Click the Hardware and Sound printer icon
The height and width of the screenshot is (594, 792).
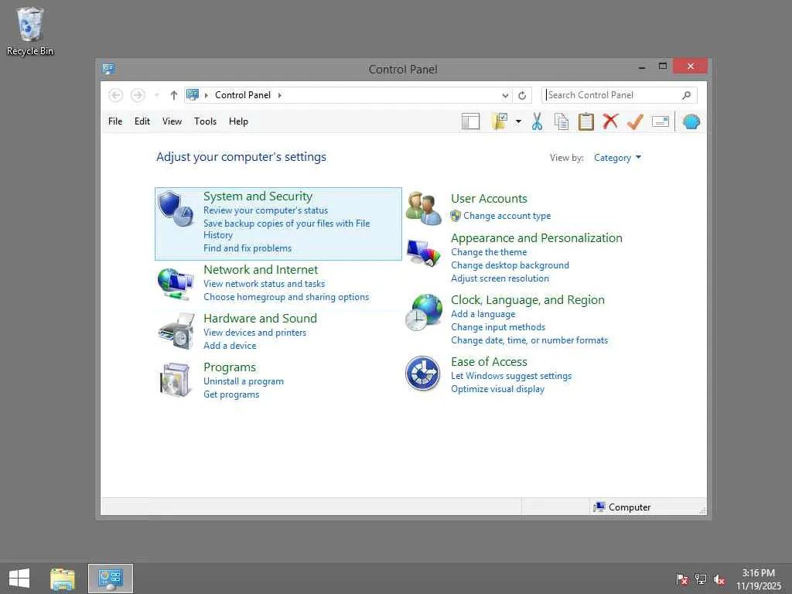[x=176, y=331]
